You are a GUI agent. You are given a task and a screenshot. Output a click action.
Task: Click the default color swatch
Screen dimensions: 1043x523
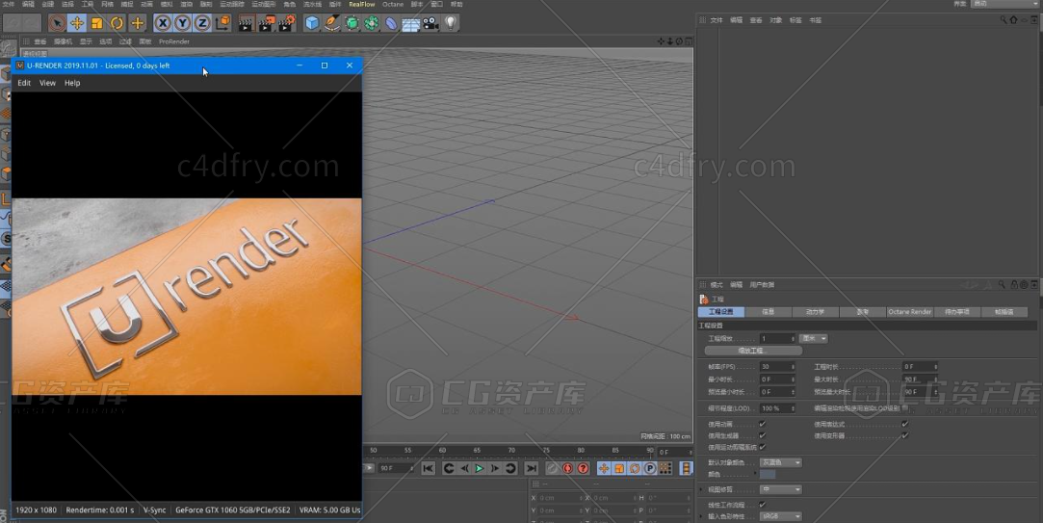[768, 475]
